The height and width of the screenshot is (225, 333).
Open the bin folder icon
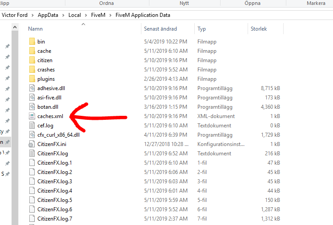point(32,41)
